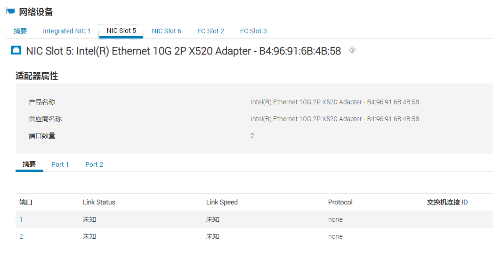Switch to the NIC Slot 6 tab
Screen dimensions: 493x265
pos(166,31)
